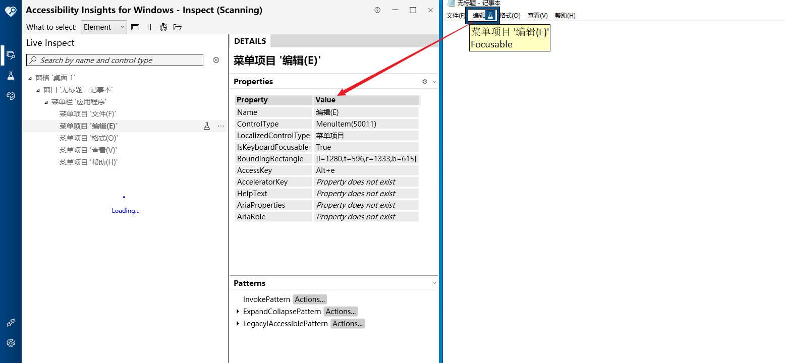785x363 pixels.
Task: Expand the ExpandCollapsePattern entry
Action: [238, 311]
